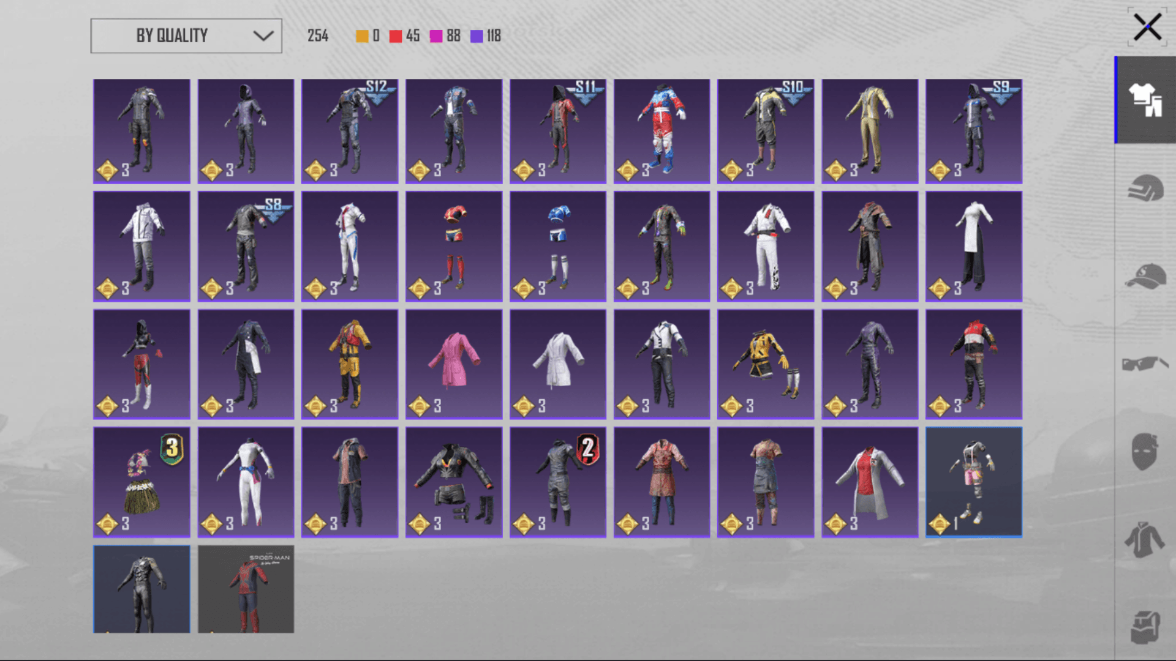The height and width of the screenshot is (661, 1176).
Task: Open the helmet category icon
Action: 1145,188
